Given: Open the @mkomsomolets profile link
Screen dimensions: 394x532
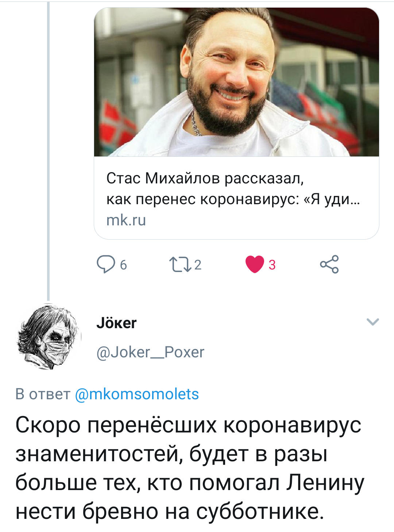Looking at the screenshot, I should point(137,394).
